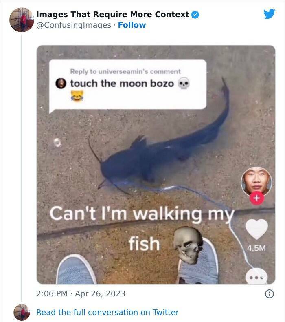Click the blue verified checkmark badge
285x322 pixels.
pos(195,15)
